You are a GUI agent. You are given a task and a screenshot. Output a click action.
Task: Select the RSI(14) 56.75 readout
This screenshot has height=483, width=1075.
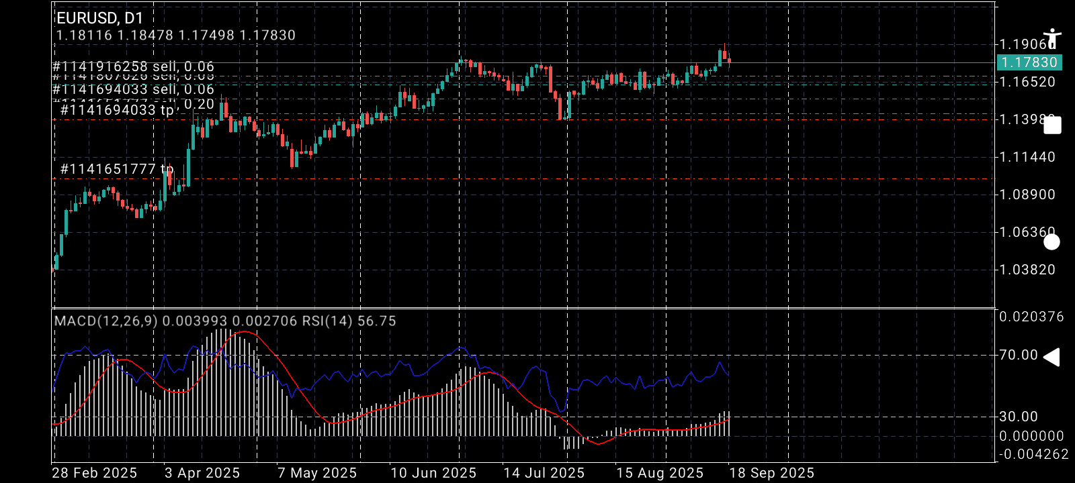pyautogui.click(x=349, y=321)
